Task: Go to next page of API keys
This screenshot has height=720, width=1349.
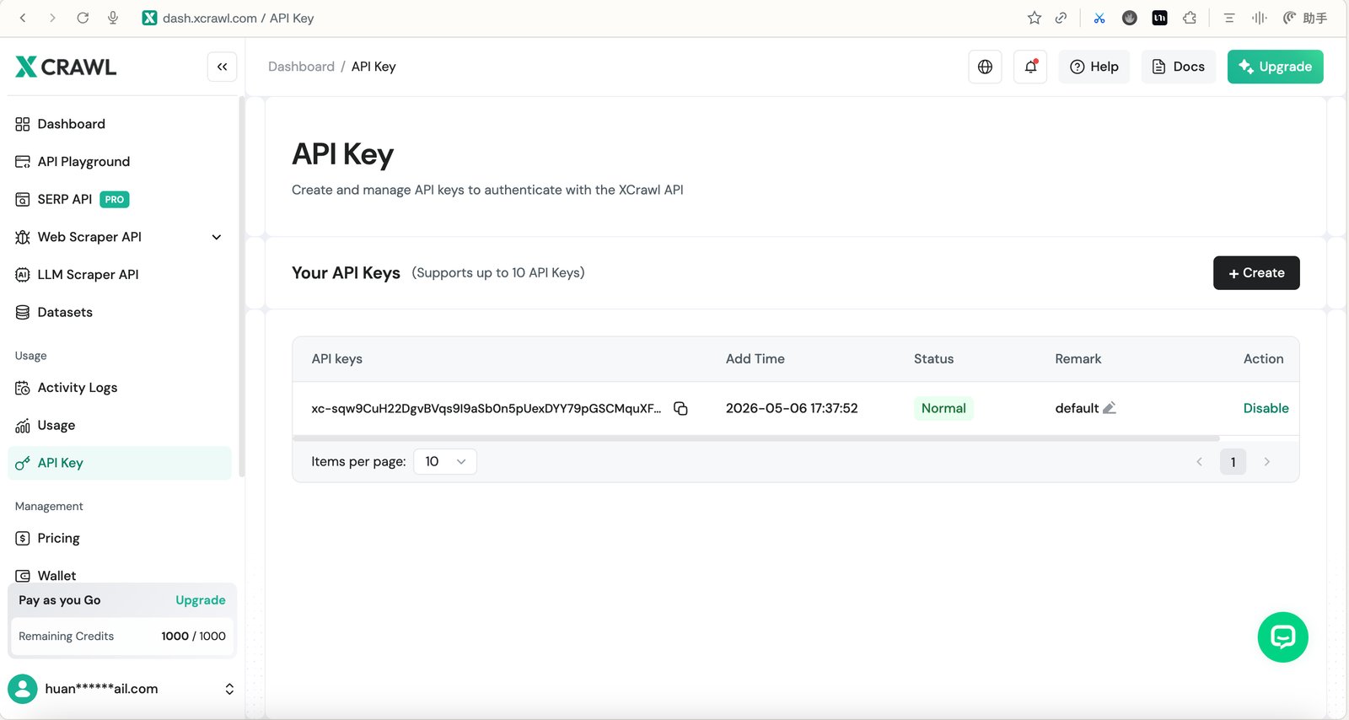Action: [x=1266, y=461]
